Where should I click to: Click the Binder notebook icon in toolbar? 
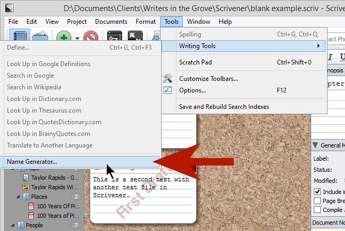coord(20,36)
